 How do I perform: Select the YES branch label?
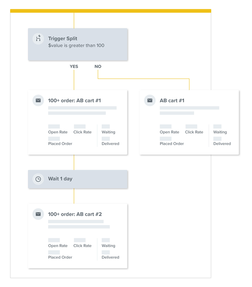[x=74, y=66]
